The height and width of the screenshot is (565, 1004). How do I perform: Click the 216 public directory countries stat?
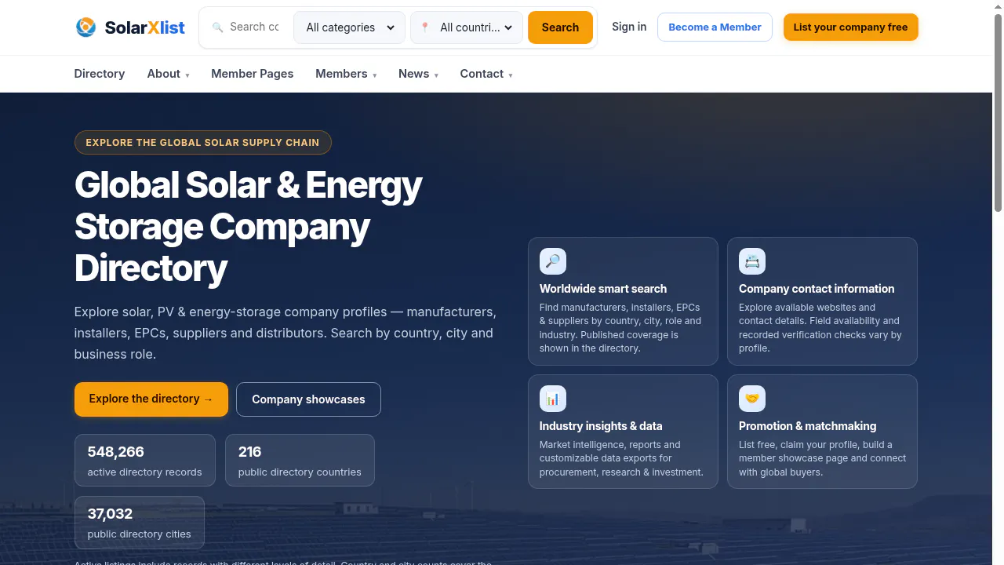[x=300, y=460]
